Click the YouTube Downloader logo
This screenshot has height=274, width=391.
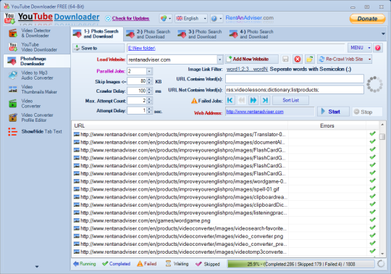52,18
